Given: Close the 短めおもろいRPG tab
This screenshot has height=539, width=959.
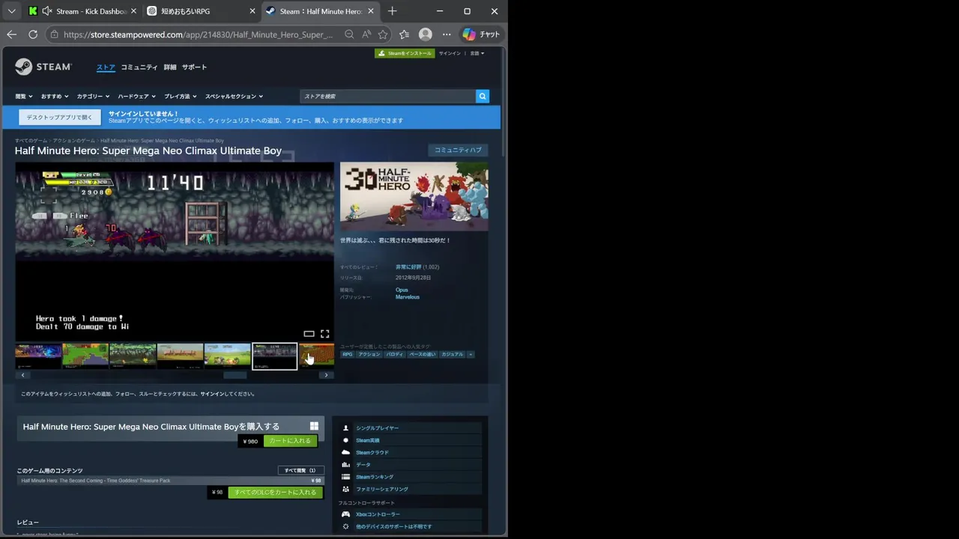Looking at the screenshot, I should 252,11.
